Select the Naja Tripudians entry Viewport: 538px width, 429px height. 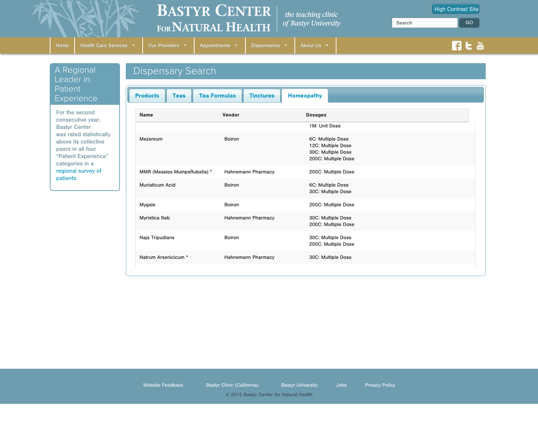(157, 238)
